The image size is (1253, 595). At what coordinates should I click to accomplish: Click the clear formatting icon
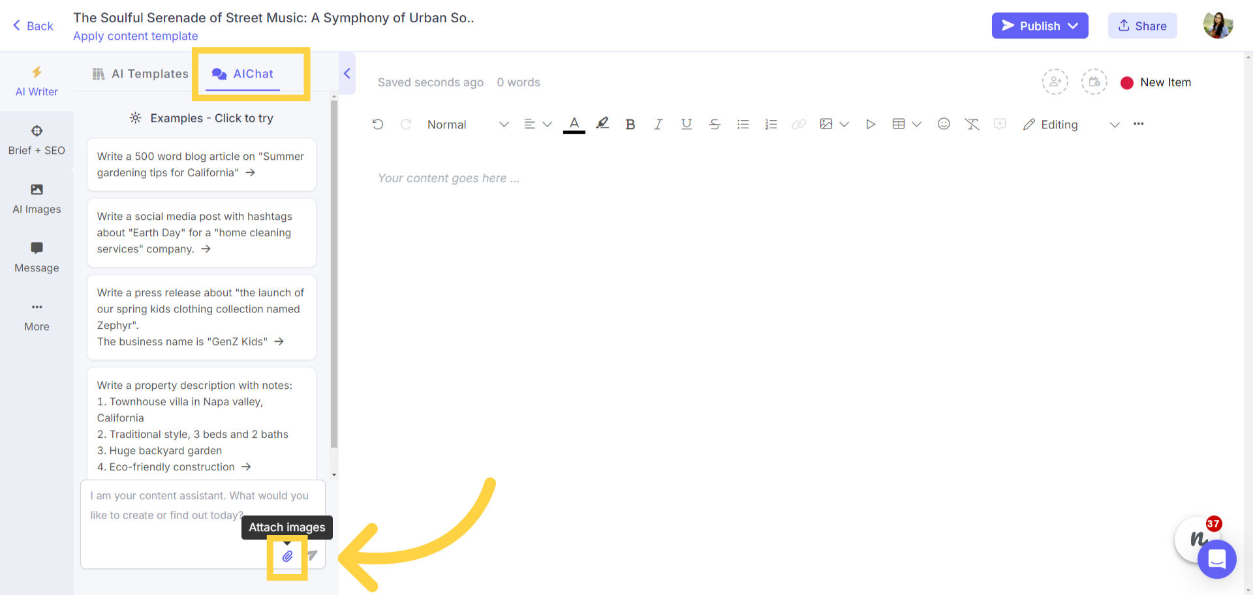click(x=972, y=124)
